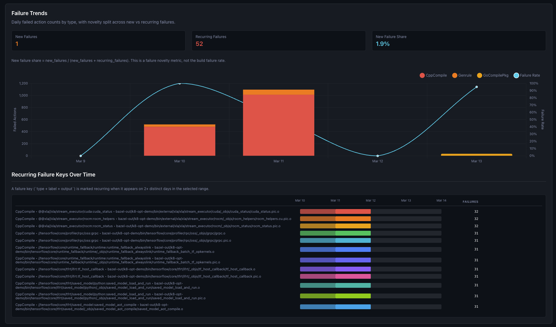Click the Mar 14 timeline column header

click(441, 200)
